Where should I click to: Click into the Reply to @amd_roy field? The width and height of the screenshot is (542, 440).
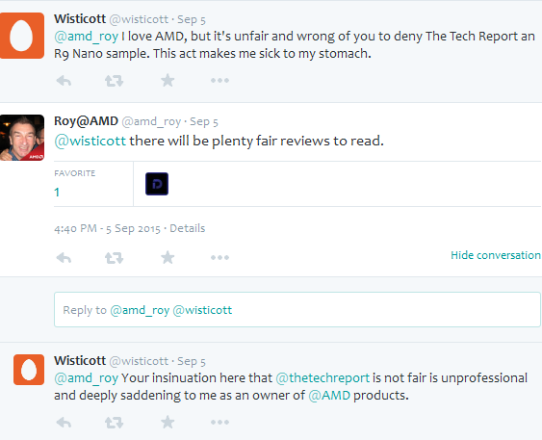[297, 310]
